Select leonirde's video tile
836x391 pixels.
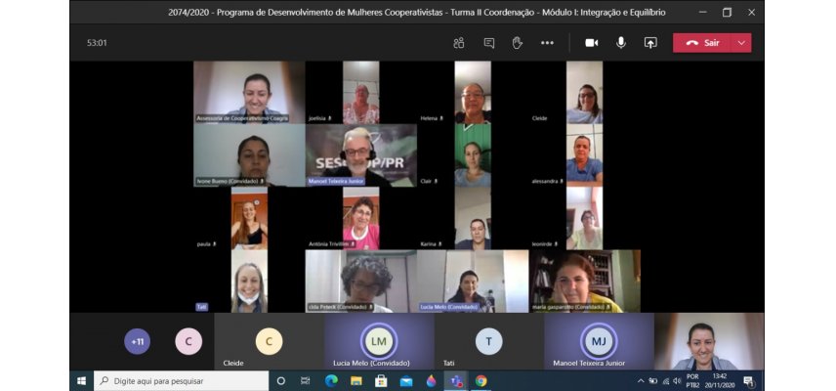584,218
